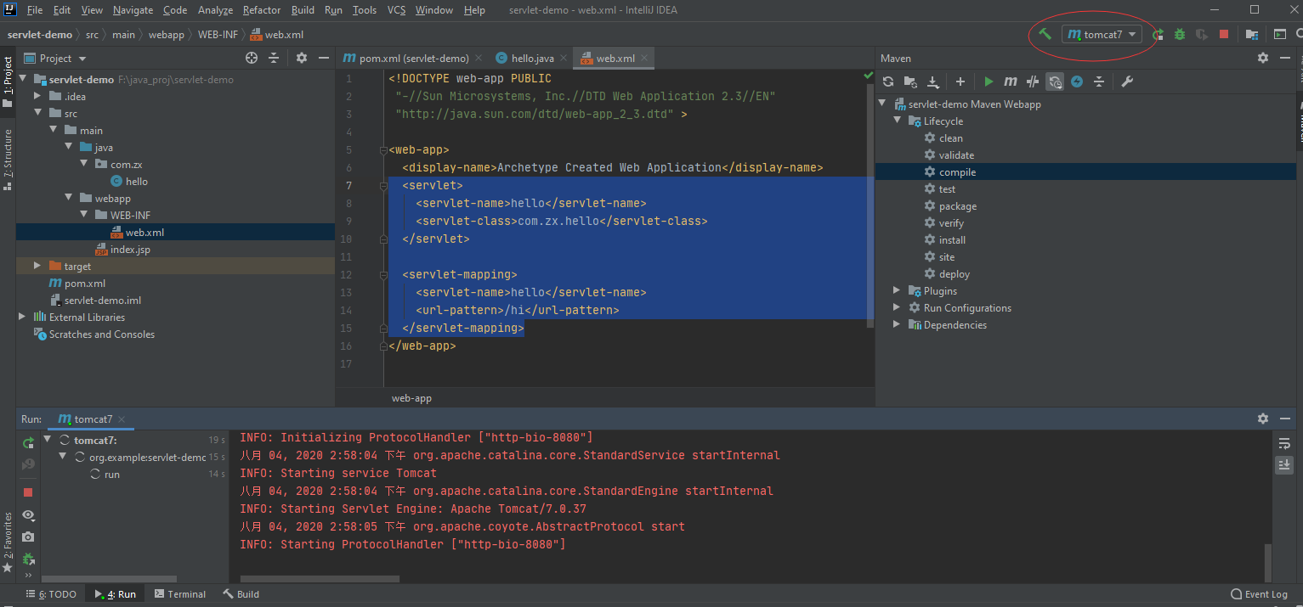Open Z: Structure side tool button

[8, 159]
